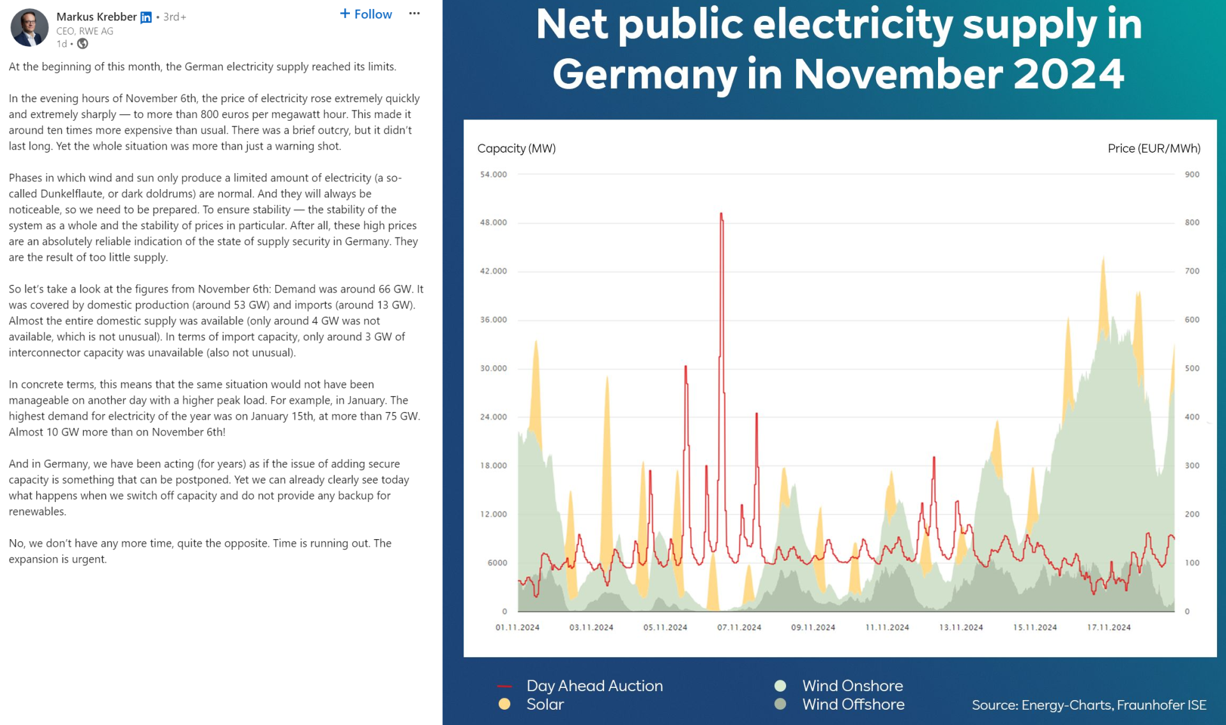Follow Markus Krebber
Image resolution: width=1226 pixels, height=725 pixels.
coord(366,14)
